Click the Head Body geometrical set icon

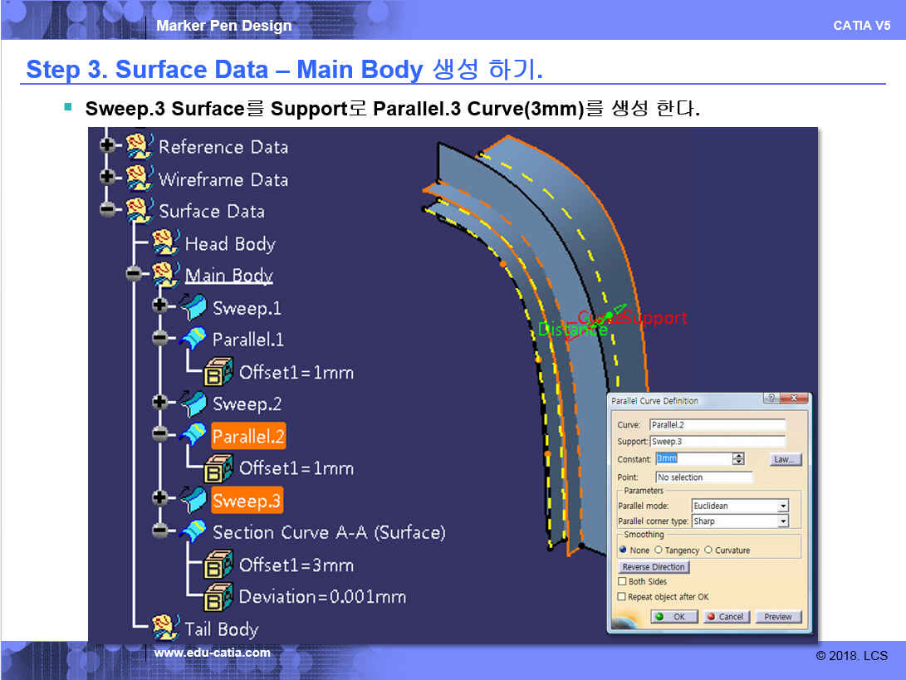point(166,243)
